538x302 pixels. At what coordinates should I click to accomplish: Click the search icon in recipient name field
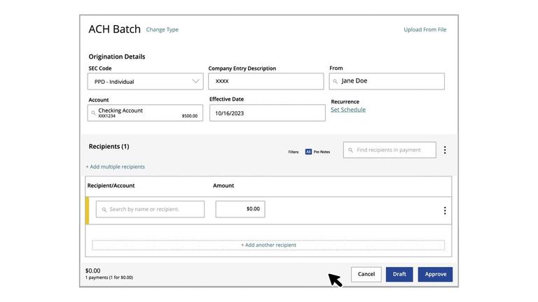pos(104,210)
